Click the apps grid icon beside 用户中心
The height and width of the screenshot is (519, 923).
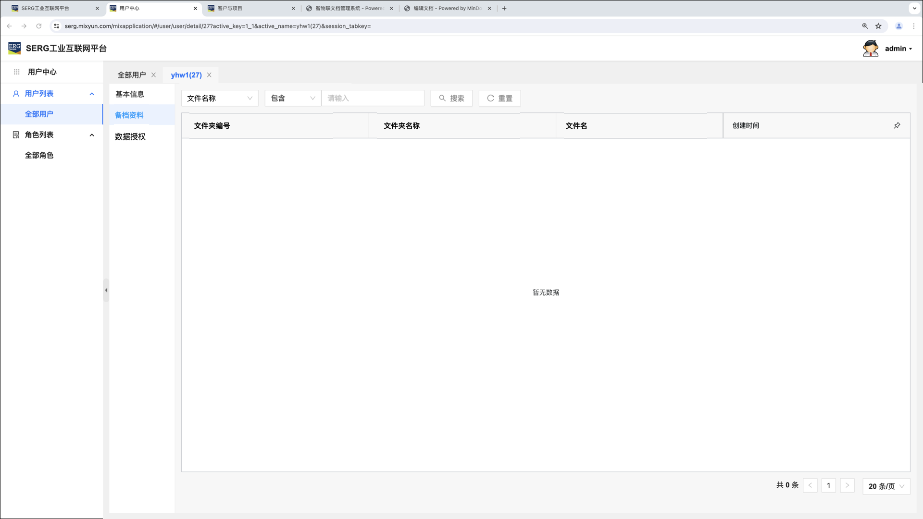[x=16, y=72]
